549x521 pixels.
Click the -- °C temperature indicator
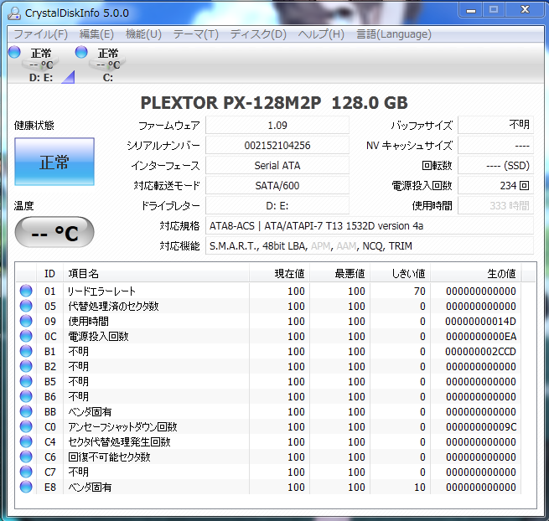coord(54,232)
